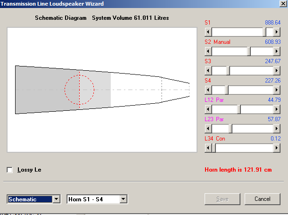Click the S1 value 888.64

pos(272,23)
